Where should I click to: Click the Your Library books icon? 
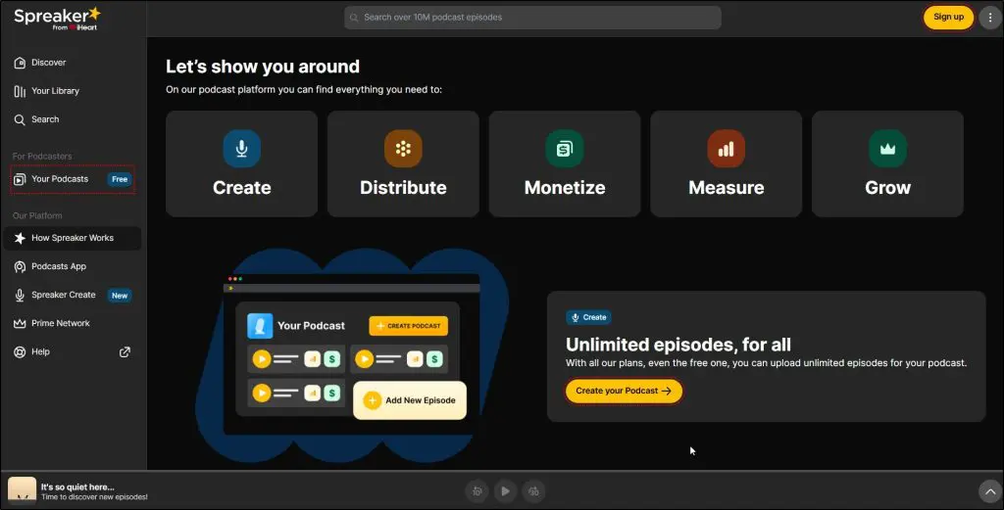point(20,91)
